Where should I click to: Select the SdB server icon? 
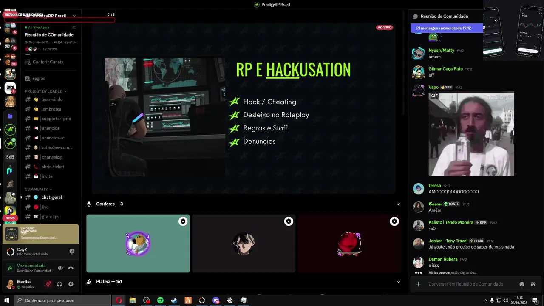[x=10, y=157]
